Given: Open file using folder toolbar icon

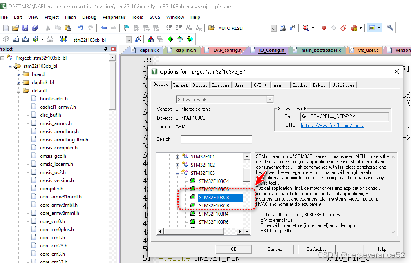Looking at the screenshot, I should click(16, 28).
